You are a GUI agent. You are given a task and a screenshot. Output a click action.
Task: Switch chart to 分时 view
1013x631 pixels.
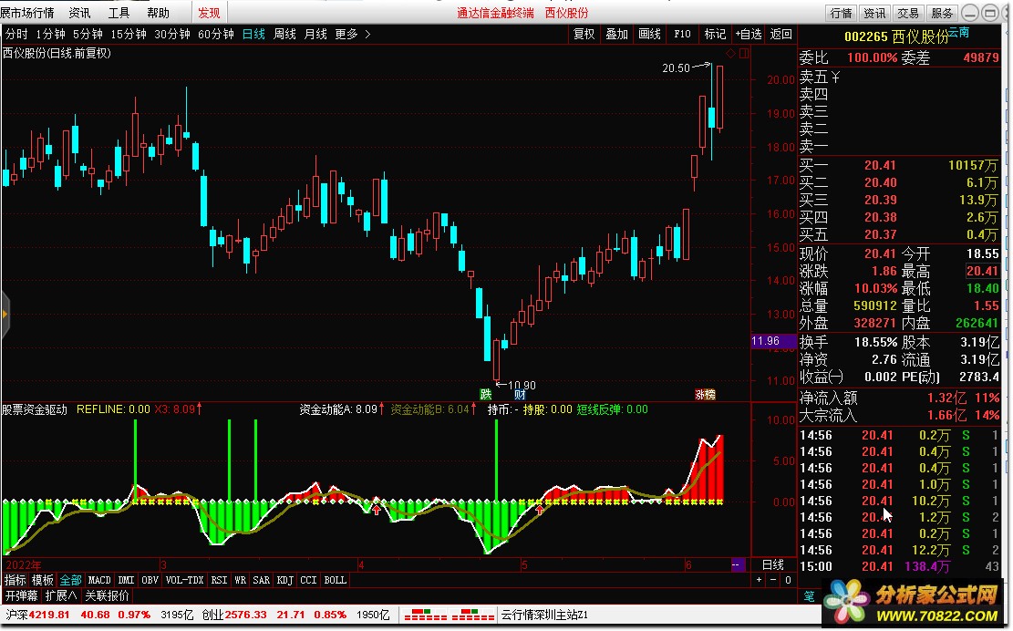[x=16, y=34]
